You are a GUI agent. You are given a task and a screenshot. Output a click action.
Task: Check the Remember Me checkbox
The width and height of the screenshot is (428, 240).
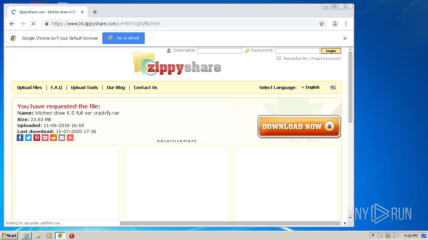point(279,58)
